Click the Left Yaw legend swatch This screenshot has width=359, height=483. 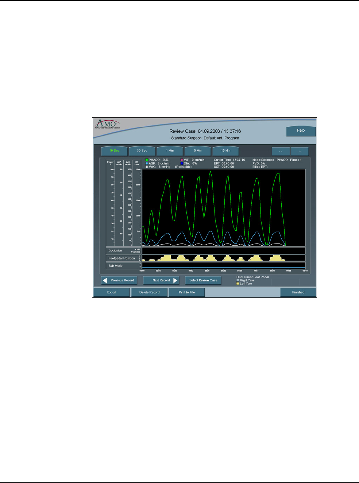coord(238,284)
